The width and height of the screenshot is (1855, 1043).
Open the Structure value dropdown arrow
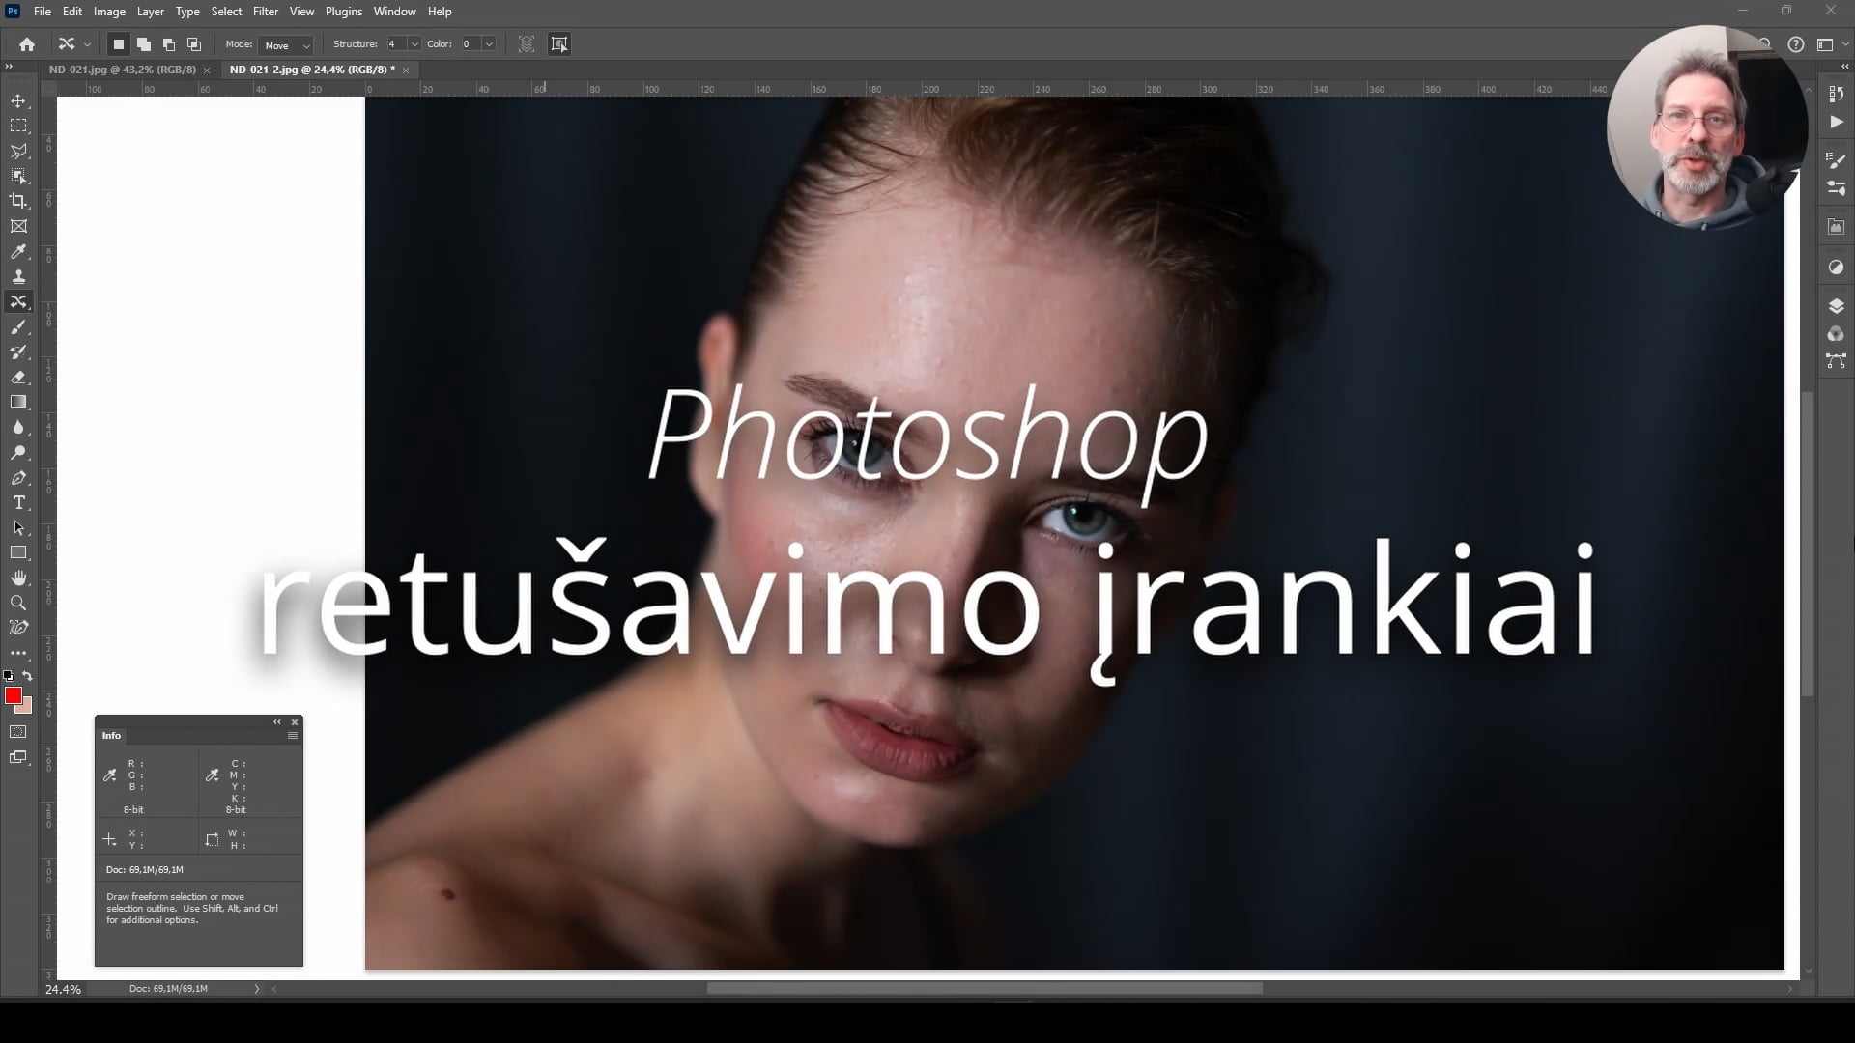pos(414,44)
